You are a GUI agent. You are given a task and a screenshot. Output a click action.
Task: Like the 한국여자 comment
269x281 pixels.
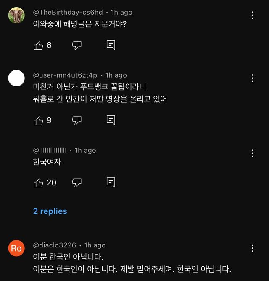point(38,182)
